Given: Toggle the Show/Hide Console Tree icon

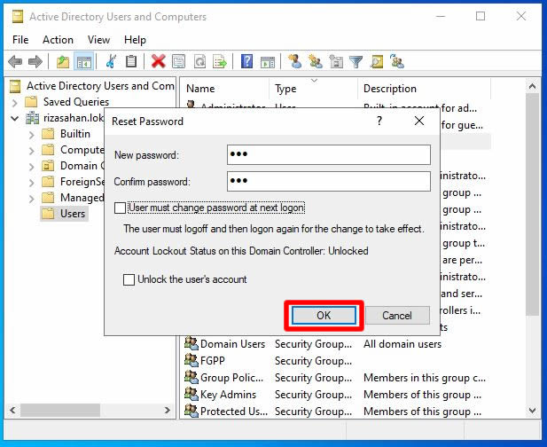Looking at the screenshot, I should click(84, 62).
